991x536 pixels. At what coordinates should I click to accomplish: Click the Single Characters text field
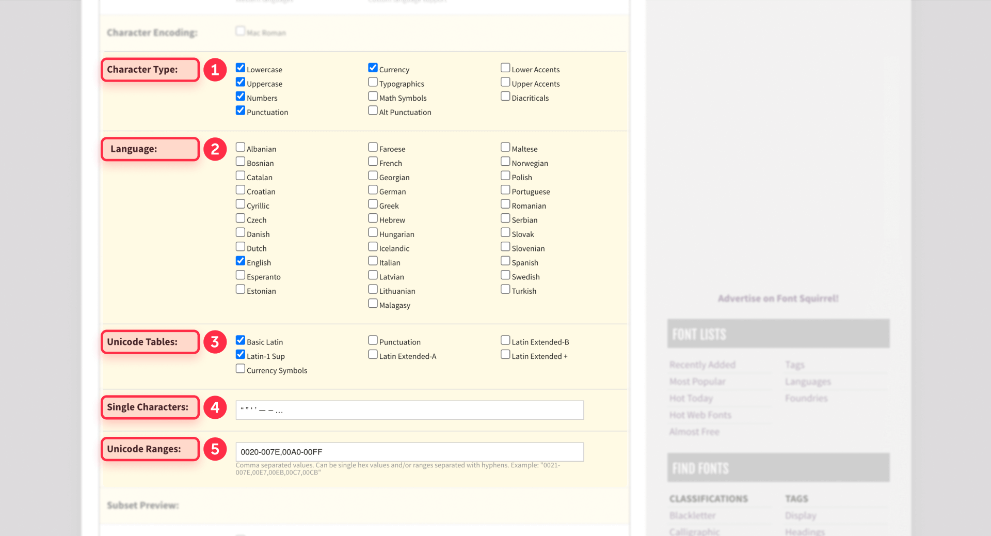pyautogui.click(x=409, y=410)
